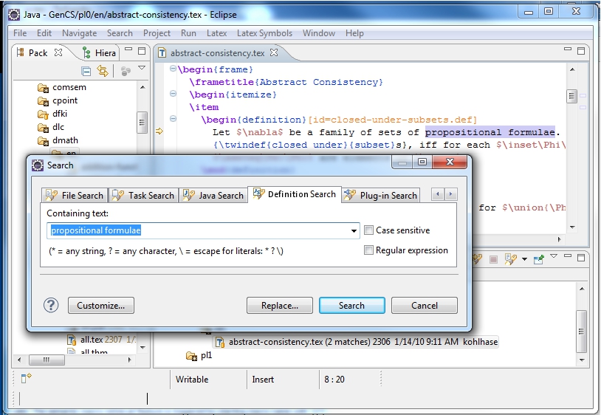The width and height of the screenshot is (601, 415).
Task: Click the pin search view icon
Action: [538, 259]
